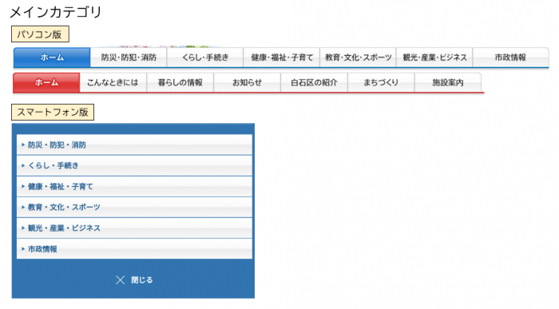Click arrow icon before smartphone くらし・手続き

(x=23, y=165)
